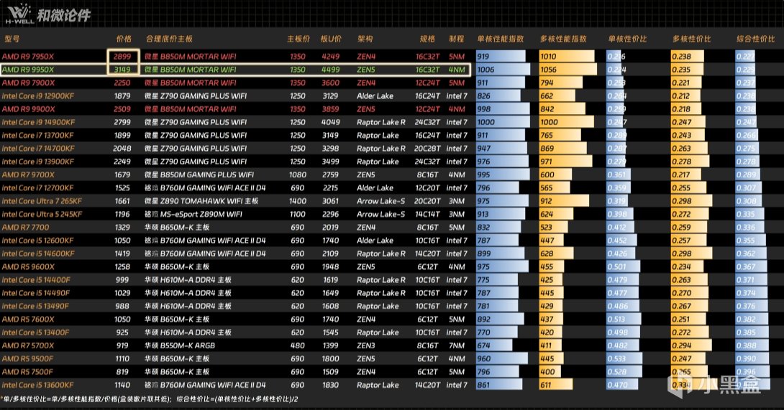Click the 和微论件 title text
Screen dimensions: 784x410
tap(64, 15)
